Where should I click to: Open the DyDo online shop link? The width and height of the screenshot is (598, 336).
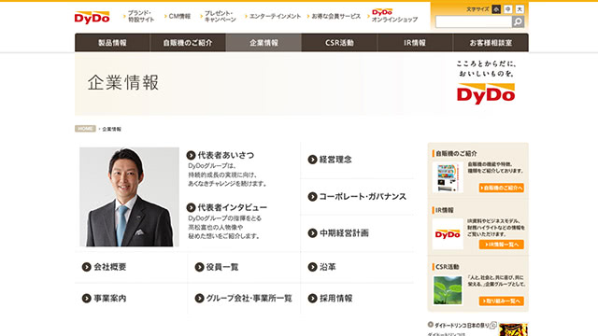click(x=394, y=16)
